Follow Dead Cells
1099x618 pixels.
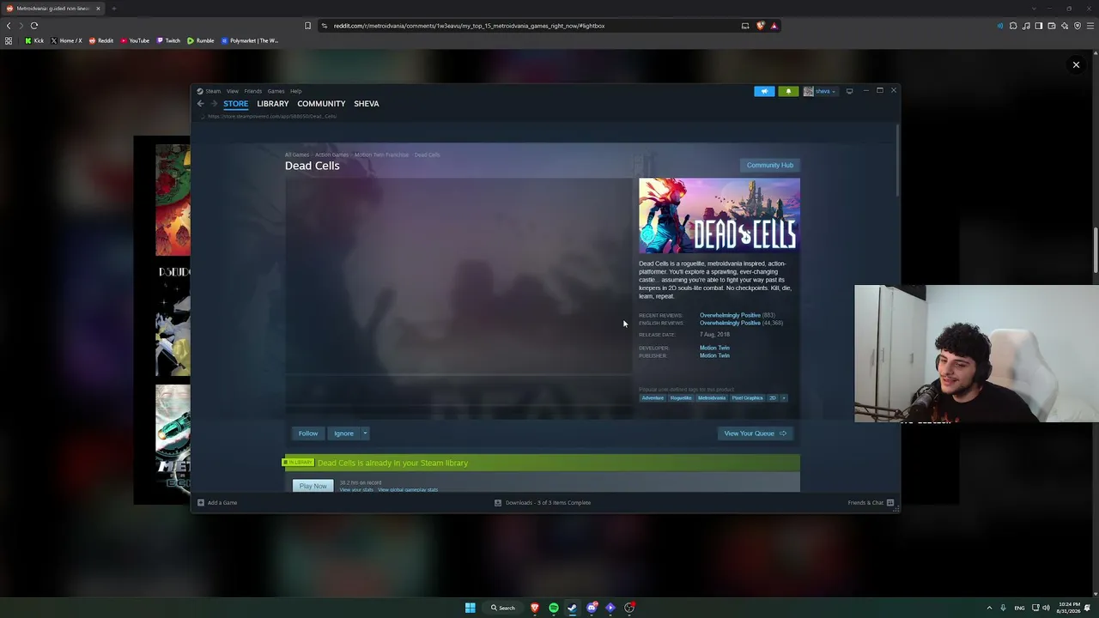[x=308, y=433]
